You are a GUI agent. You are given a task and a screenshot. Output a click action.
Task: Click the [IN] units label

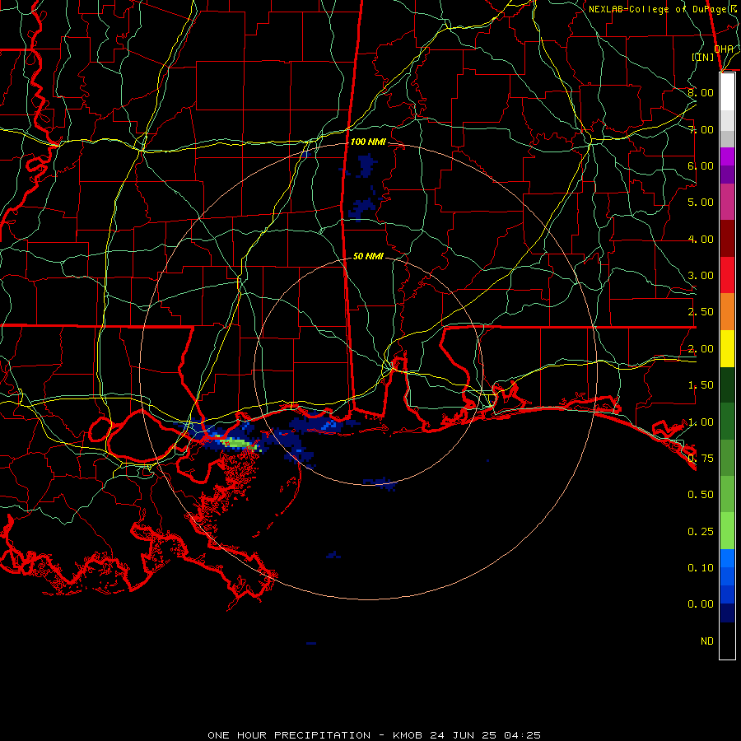click(x=703, y=57)
